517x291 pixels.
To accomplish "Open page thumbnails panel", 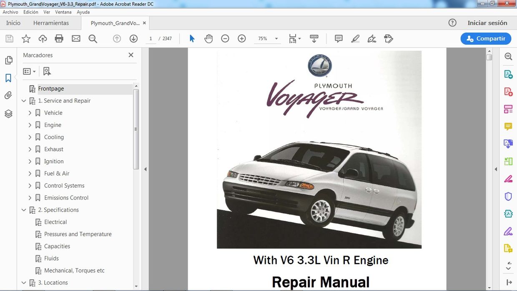I will (8, 61).
